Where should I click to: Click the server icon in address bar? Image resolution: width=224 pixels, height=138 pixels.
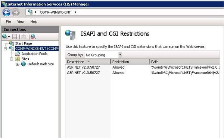tap(30, 12)
